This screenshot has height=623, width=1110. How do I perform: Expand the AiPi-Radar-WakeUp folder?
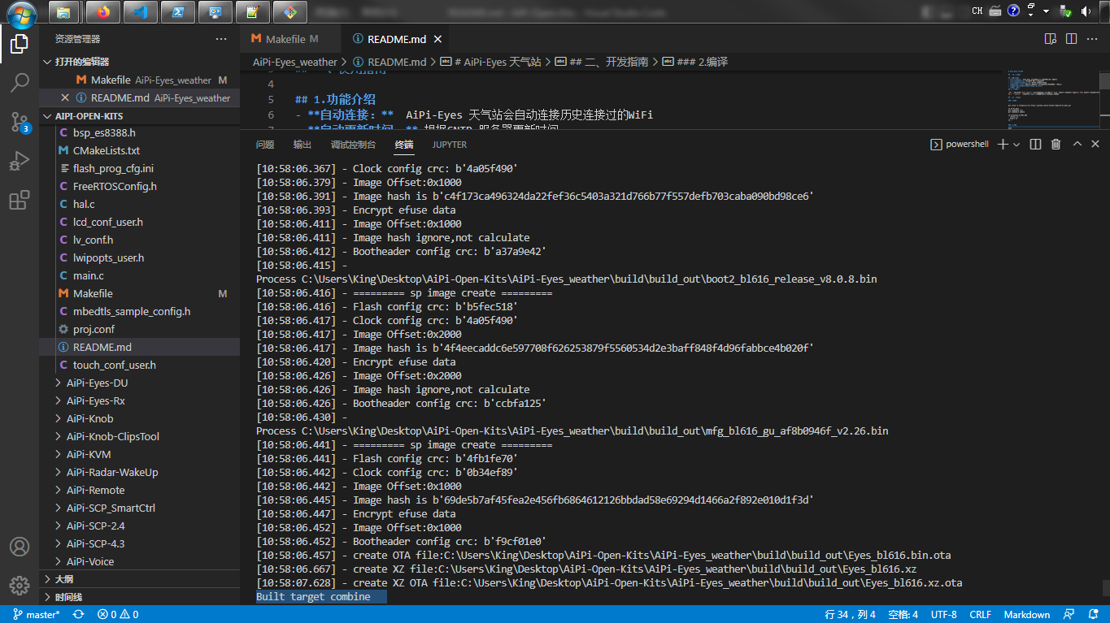[x=139, y=472]
